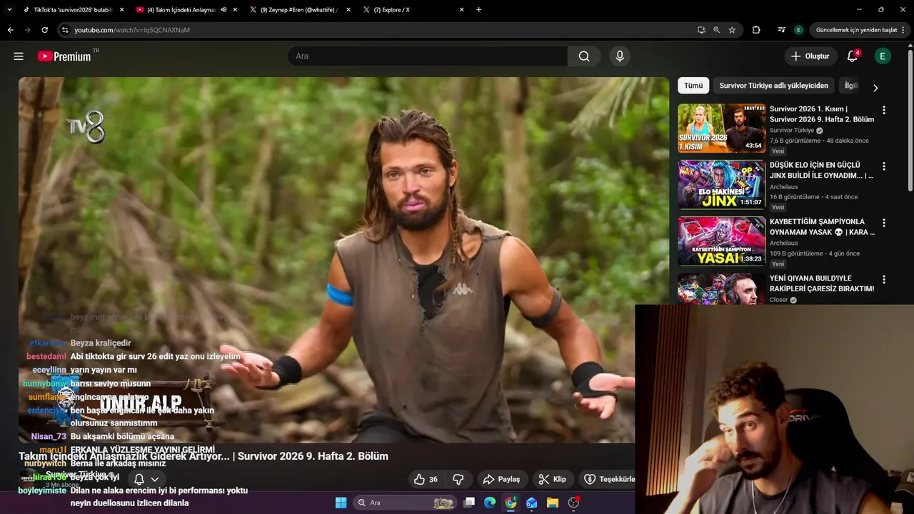View site information icon in address bar
The height and width of the screenshot is (514, 914).
point(65,30)
